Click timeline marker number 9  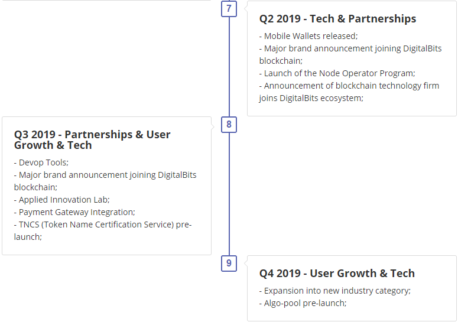click(229, 263)
